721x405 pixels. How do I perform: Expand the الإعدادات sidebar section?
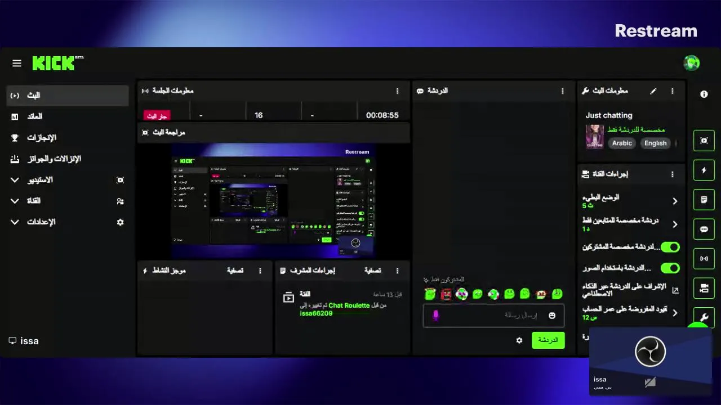point(15,222)
